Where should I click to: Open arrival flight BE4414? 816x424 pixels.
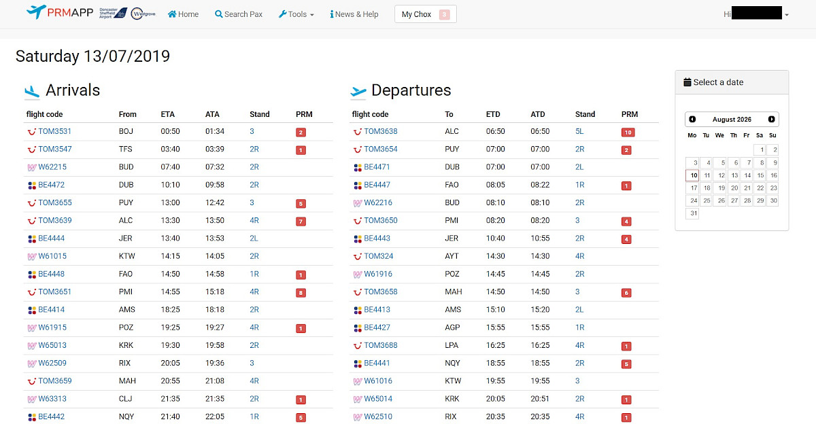[x=51, y=310]
